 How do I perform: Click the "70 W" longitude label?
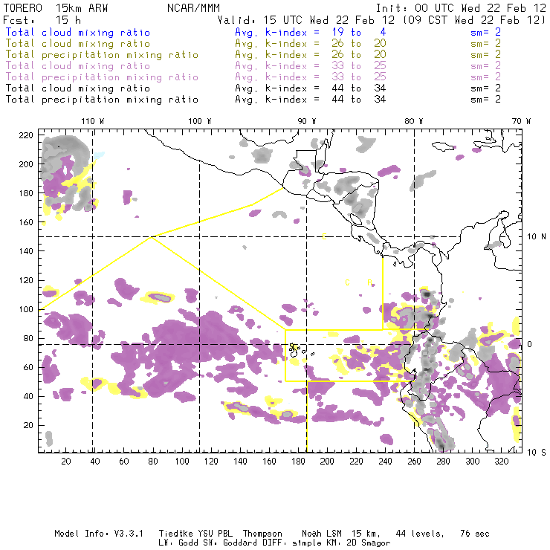tap(521, 121)
